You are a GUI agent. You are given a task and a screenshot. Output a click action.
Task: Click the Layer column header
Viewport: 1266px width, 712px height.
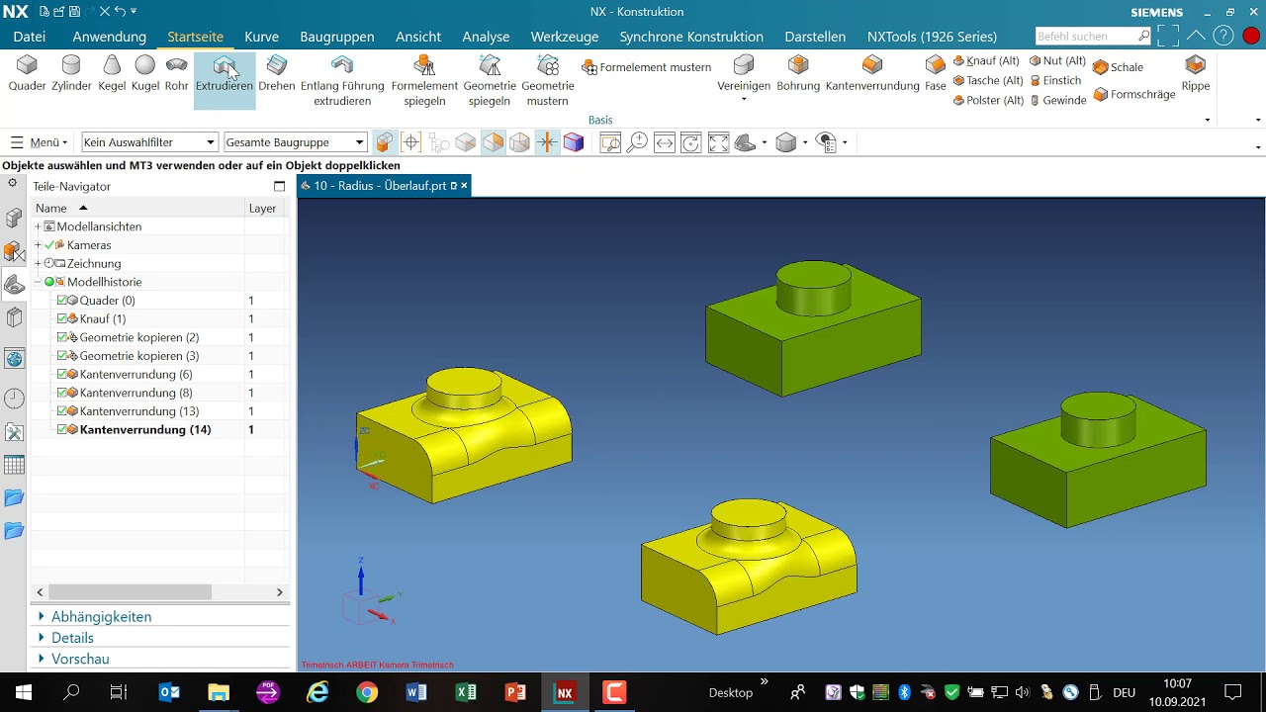pyautogui.click(x=263, y=209)
